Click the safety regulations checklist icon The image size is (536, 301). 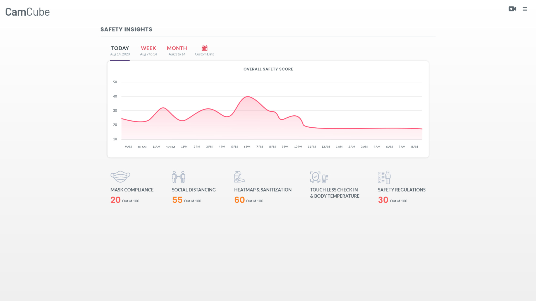pyautogui.click(x=384, y=177)
